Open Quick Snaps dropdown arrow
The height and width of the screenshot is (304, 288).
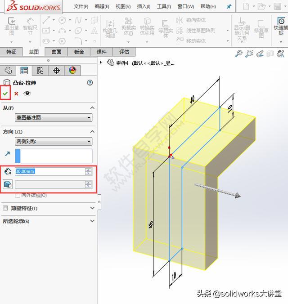[281, 42]
